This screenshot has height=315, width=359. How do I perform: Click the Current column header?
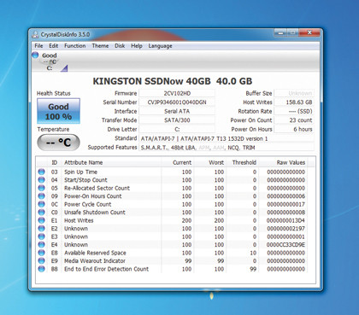pyautogui.click(x=178, y=162)
